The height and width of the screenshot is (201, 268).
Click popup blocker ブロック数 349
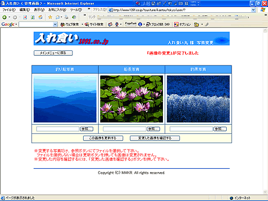coord(158,25)
